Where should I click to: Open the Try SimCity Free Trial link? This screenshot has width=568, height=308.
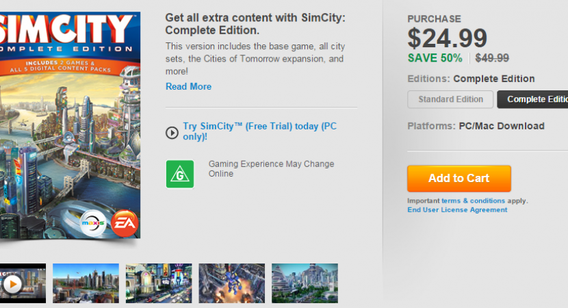(x=259, y=131)
